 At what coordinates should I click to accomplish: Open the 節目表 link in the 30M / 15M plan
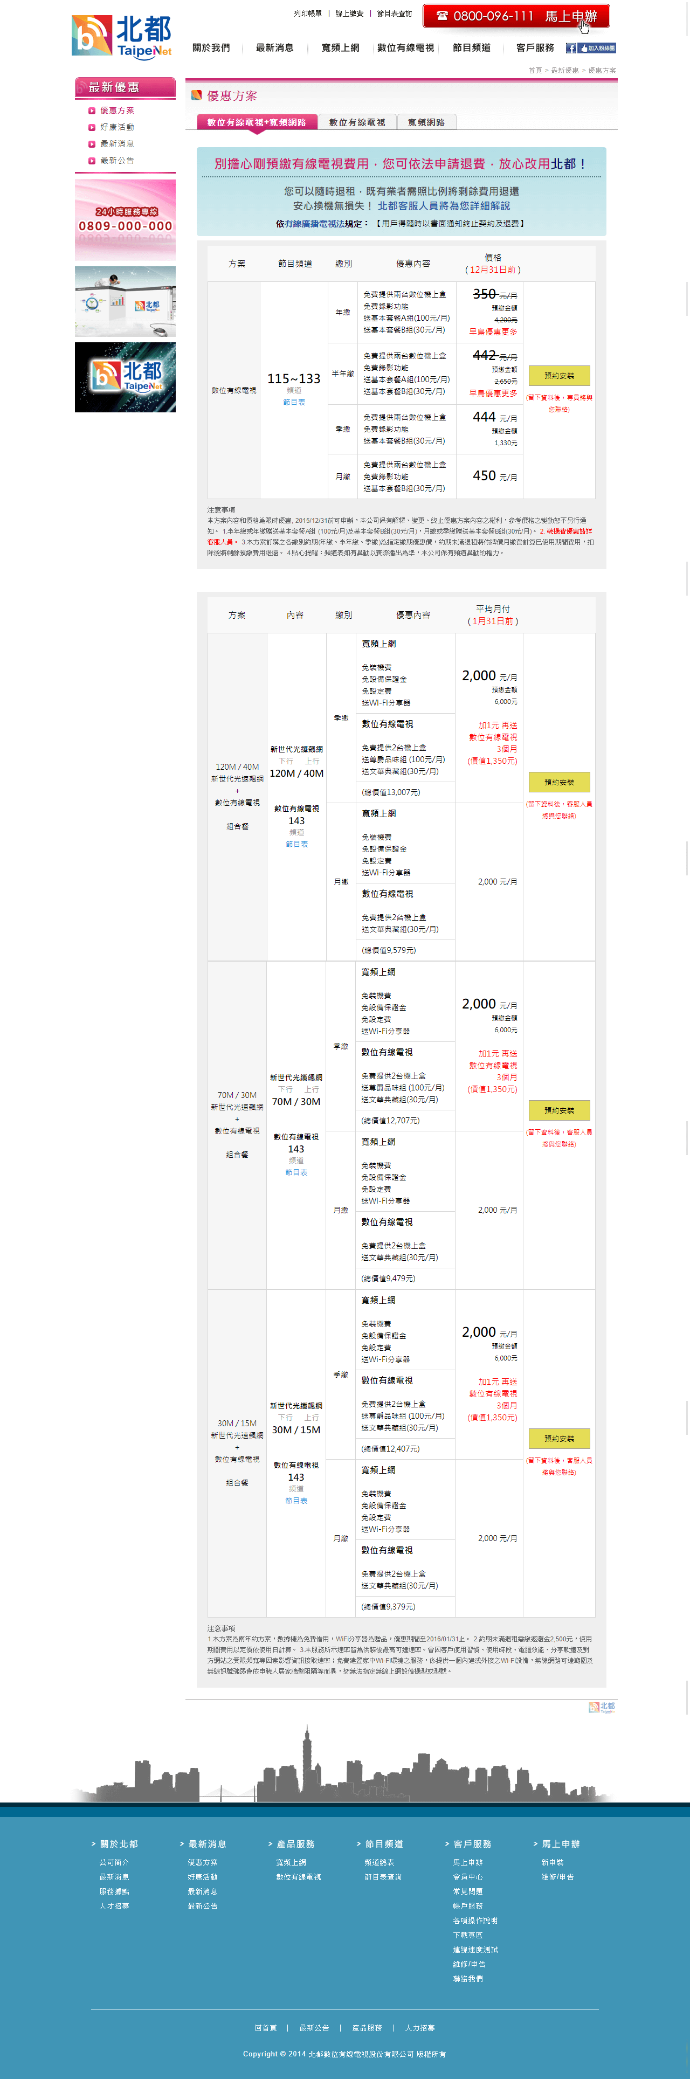(296, 1501)
